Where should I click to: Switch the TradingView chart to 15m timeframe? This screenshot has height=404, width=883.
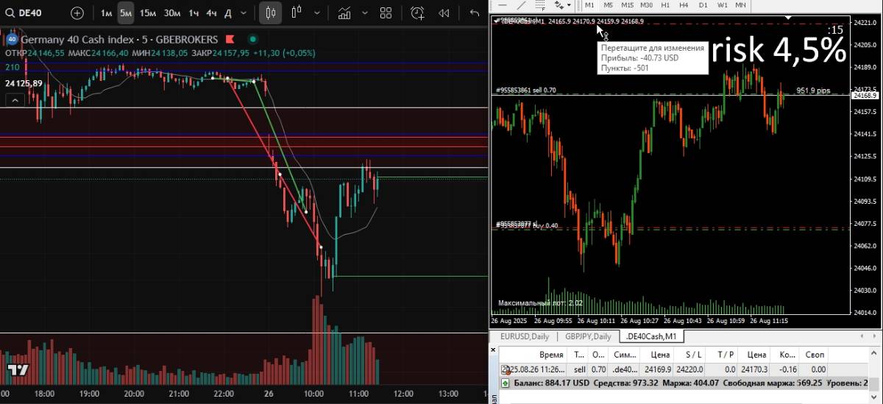coord(148,13)
